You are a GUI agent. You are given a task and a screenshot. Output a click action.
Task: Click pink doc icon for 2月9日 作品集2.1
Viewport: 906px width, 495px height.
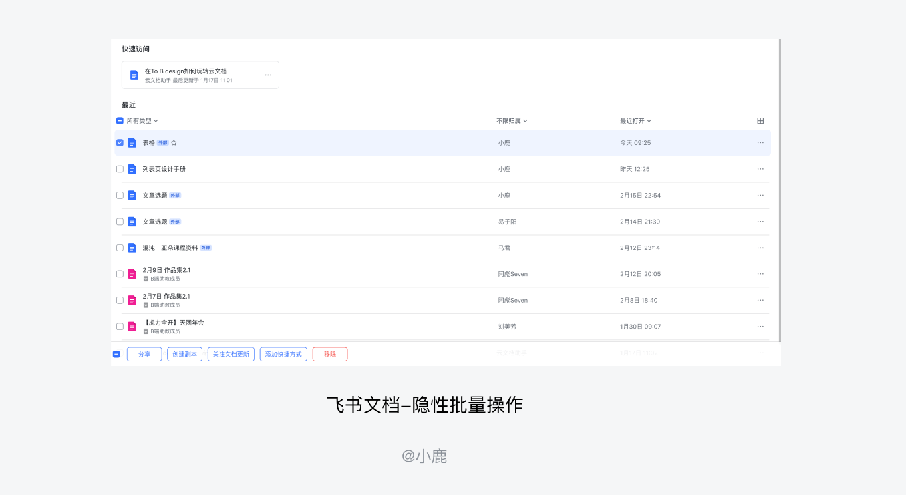[x=132, y=274]
